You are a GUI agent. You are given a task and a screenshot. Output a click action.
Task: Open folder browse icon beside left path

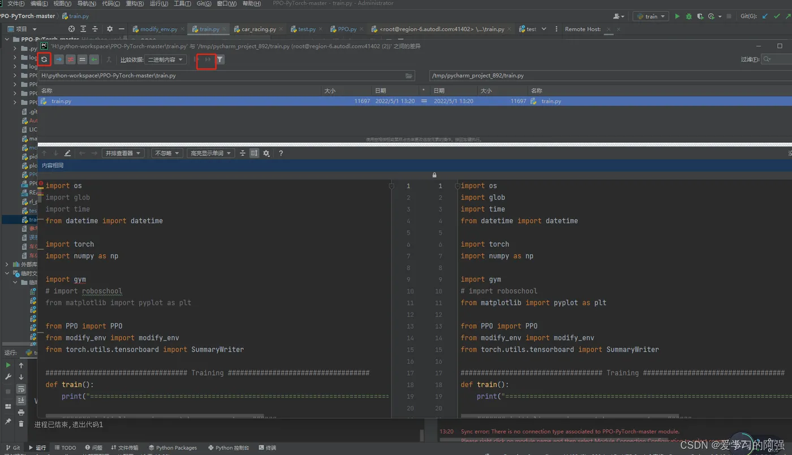pos(409,75)
